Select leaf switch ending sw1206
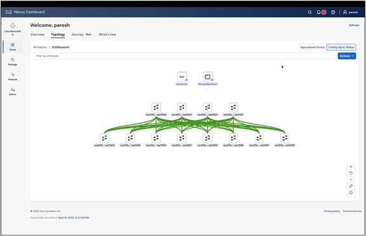 tap(233, 138)
